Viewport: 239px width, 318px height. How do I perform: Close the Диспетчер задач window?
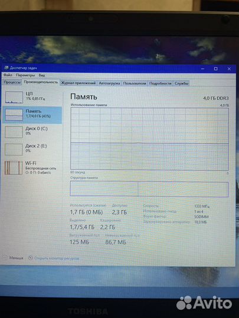(x=229, y=69)
